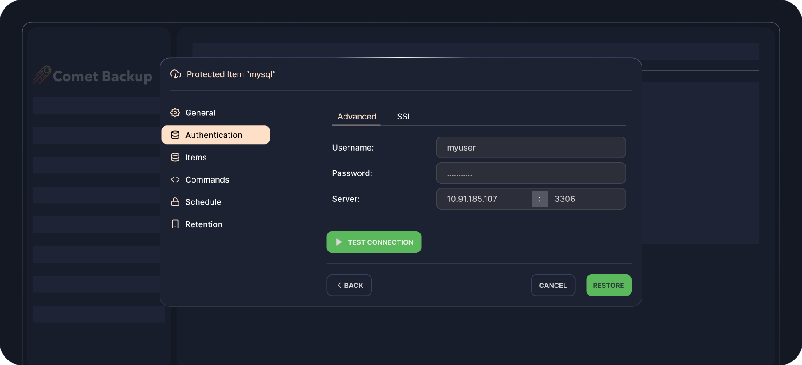Select the Advanced tab

tap(357, 116)
